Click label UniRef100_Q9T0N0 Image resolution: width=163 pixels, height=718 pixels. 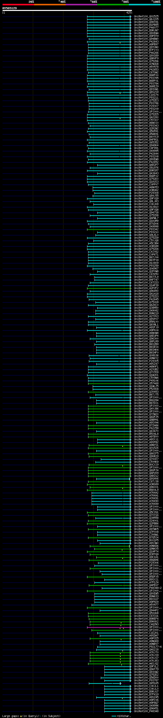(146, 47)
